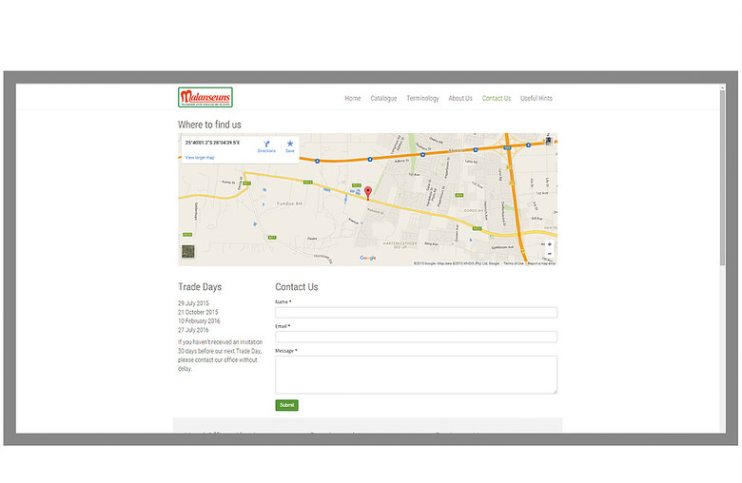Click the Malanseuns logo
The height and width of the screenshot is (483, 742).
click(x=205, y=97)
